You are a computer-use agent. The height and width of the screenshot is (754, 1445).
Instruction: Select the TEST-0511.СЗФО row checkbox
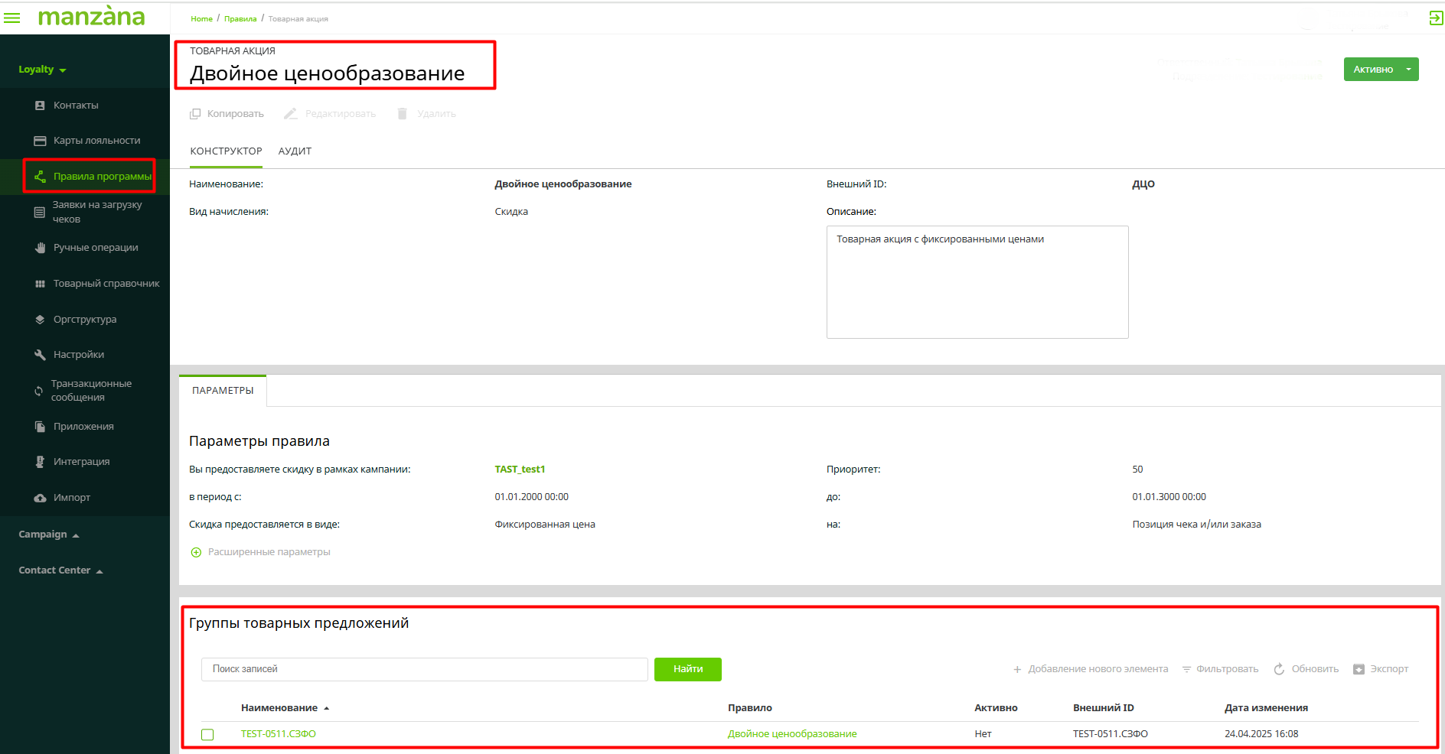[x=207, y=734]
